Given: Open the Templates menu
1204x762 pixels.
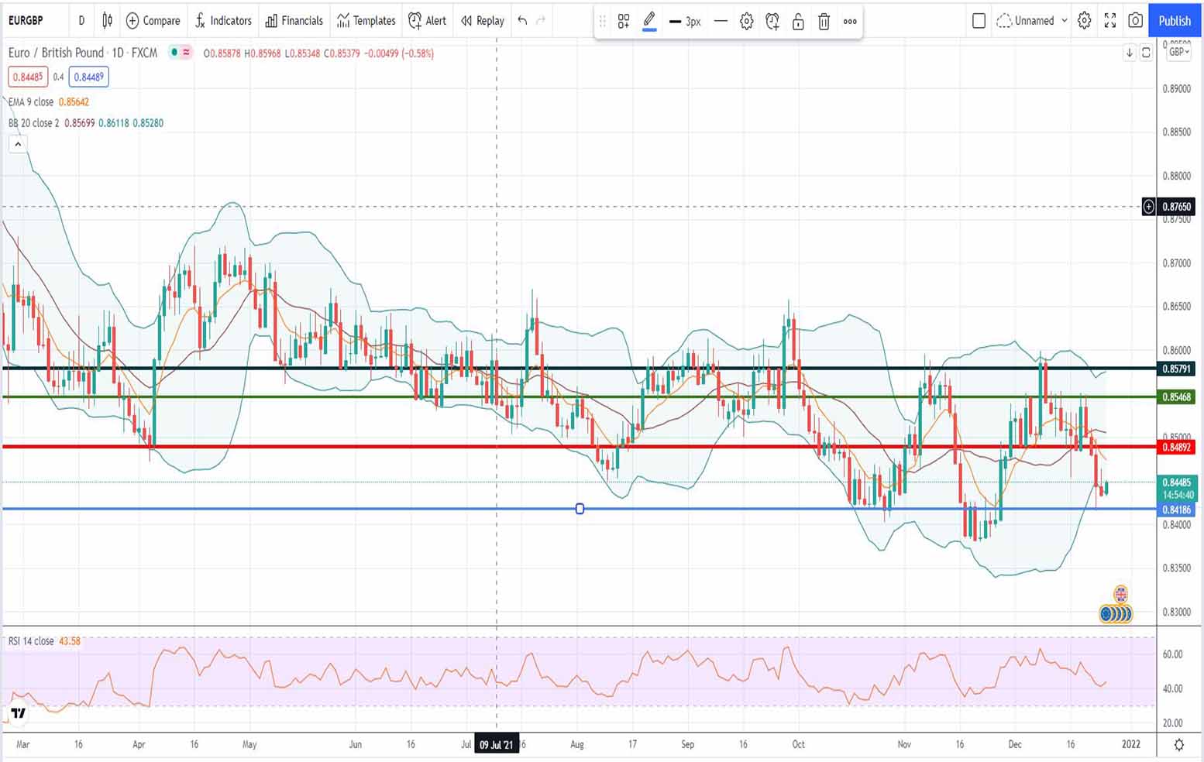Looking at the screenshot, I should coord(365,21).
